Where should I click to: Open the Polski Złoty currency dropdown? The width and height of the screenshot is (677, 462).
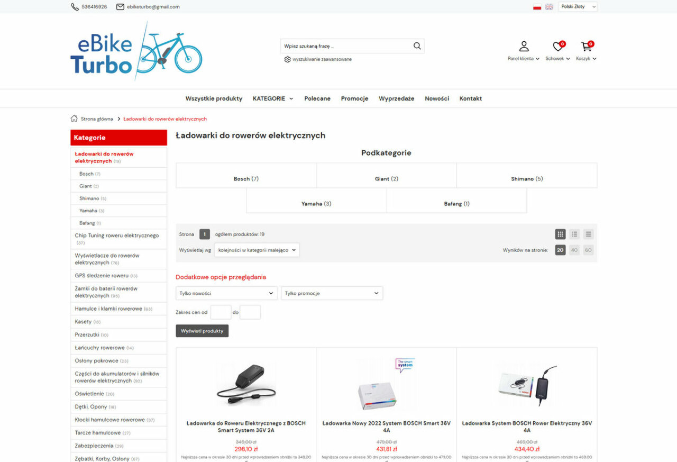pos(578,7)
